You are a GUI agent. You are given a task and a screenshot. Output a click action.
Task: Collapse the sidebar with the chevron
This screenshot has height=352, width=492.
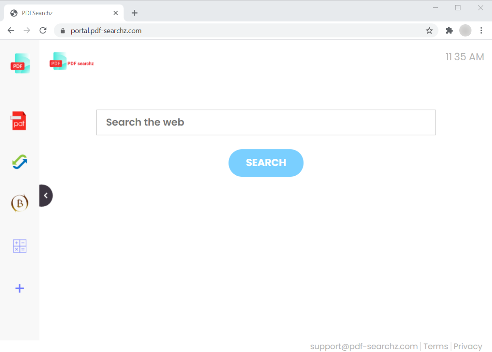coord(46,196)
